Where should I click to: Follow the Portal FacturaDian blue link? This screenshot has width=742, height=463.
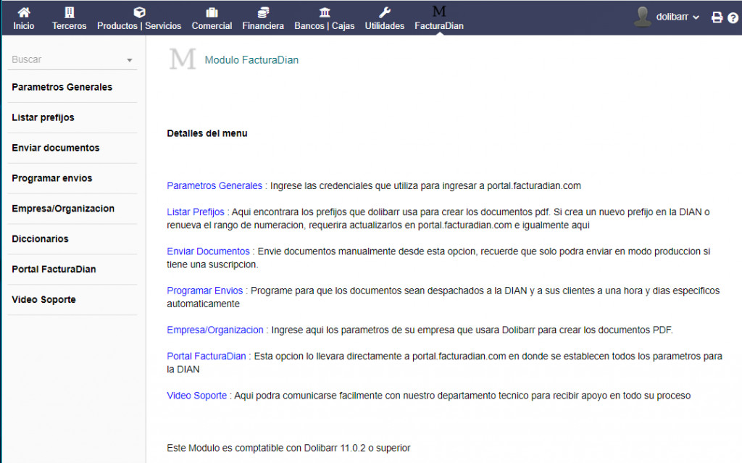pos(207,356)
